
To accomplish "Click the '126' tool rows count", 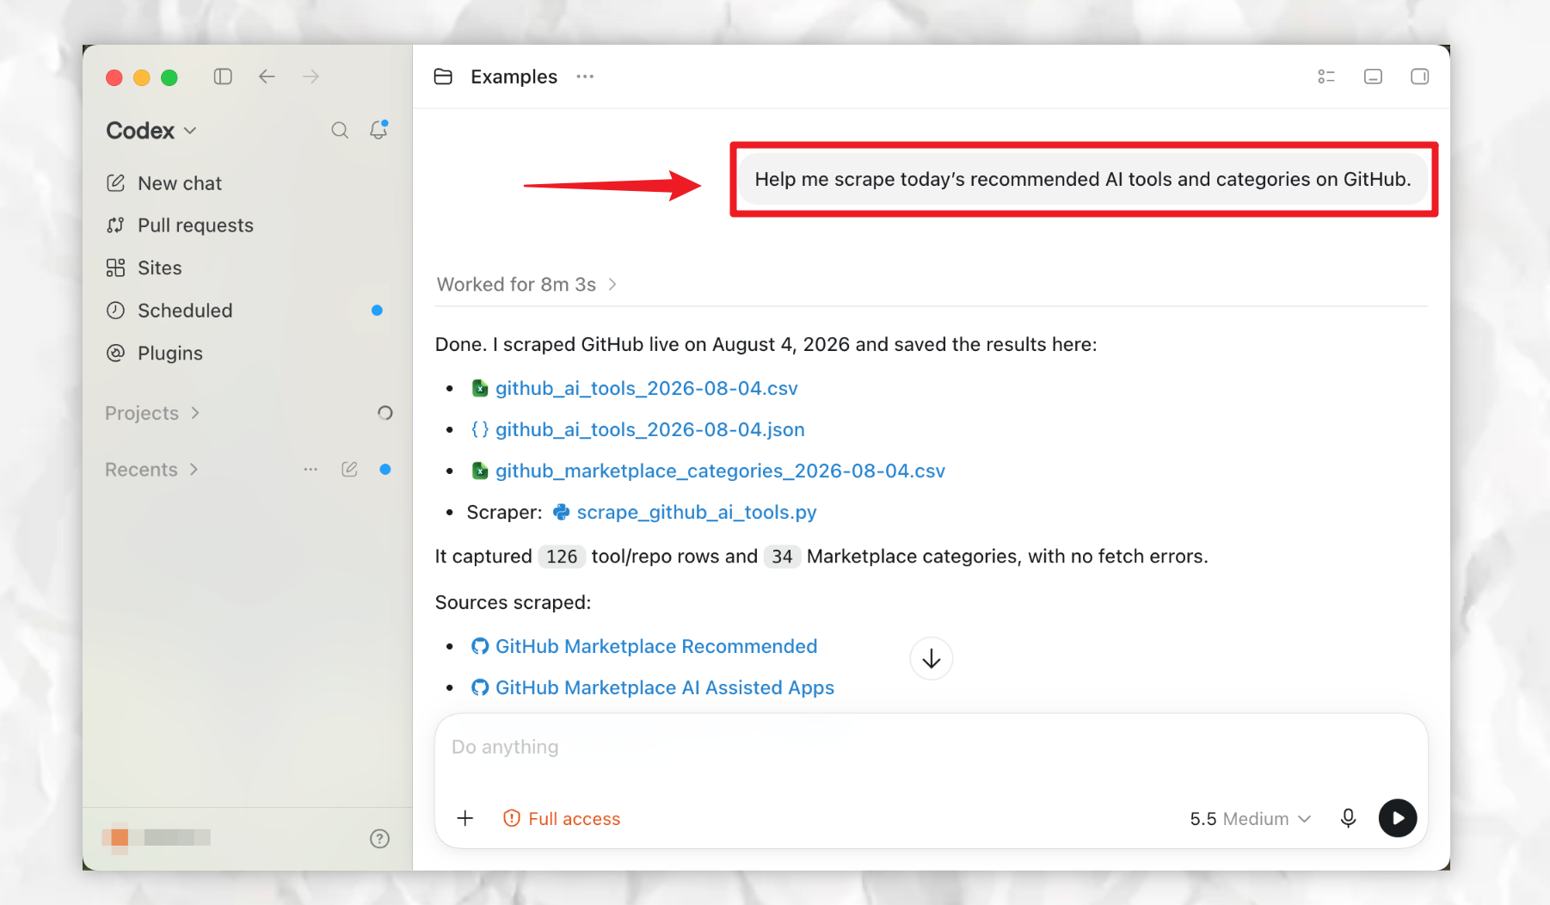I will click(x=562, y=557).
